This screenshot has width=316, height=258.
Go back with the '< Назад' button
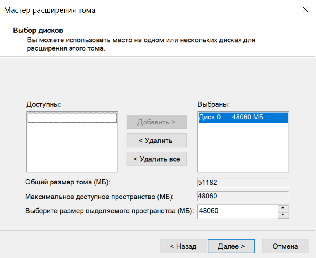tap(183, 246)
